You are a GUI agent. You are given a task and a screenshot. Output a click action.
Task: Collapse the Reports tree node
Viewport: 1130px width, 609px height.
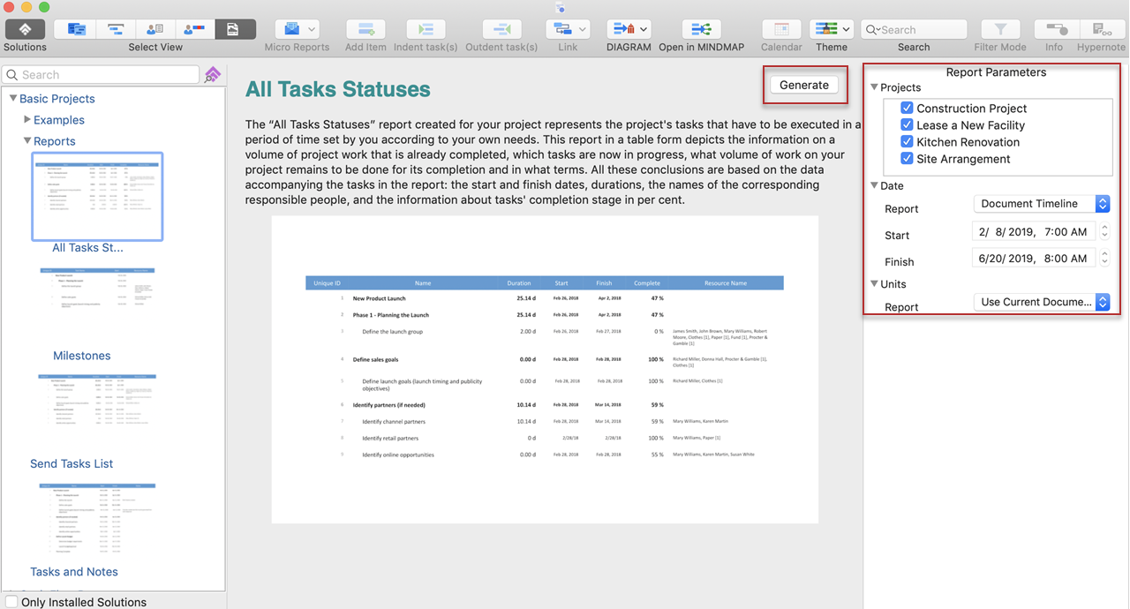27,140
